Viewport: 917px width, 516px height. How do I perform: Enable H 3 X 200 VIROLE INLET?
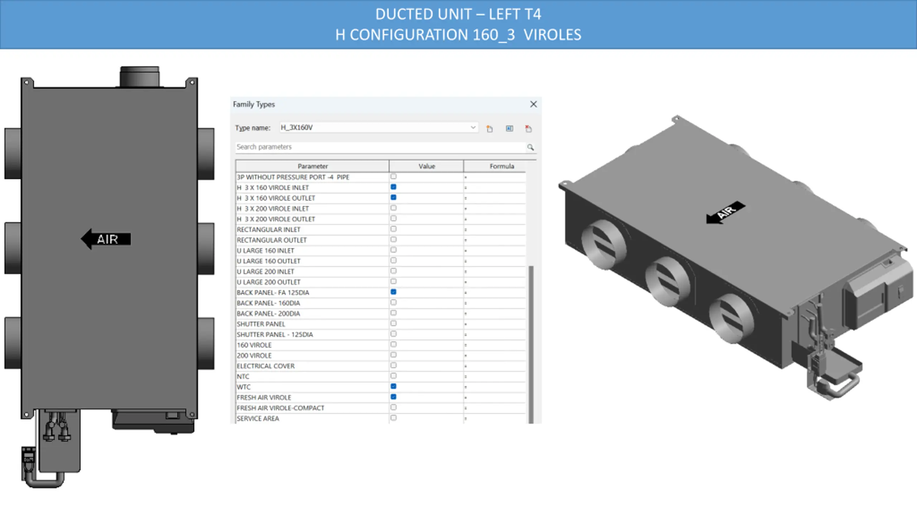point(393,208)
